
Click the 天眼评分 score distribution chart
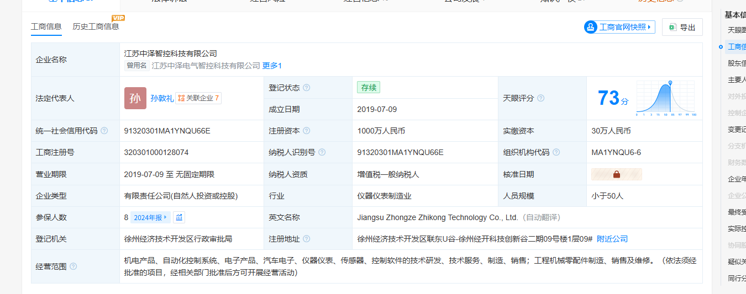click(666, 98)
